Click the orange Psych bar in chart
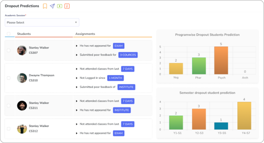This screenshot has height=143, width=264. (x=221, y=60)
